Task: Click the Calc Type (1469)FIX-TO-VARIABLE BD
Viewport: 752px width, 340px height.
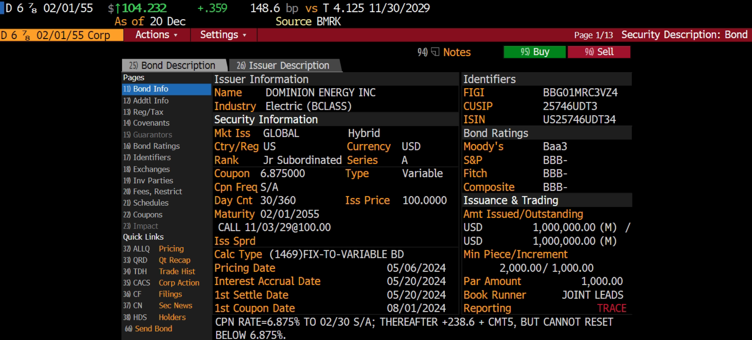Action: point(336,254)
